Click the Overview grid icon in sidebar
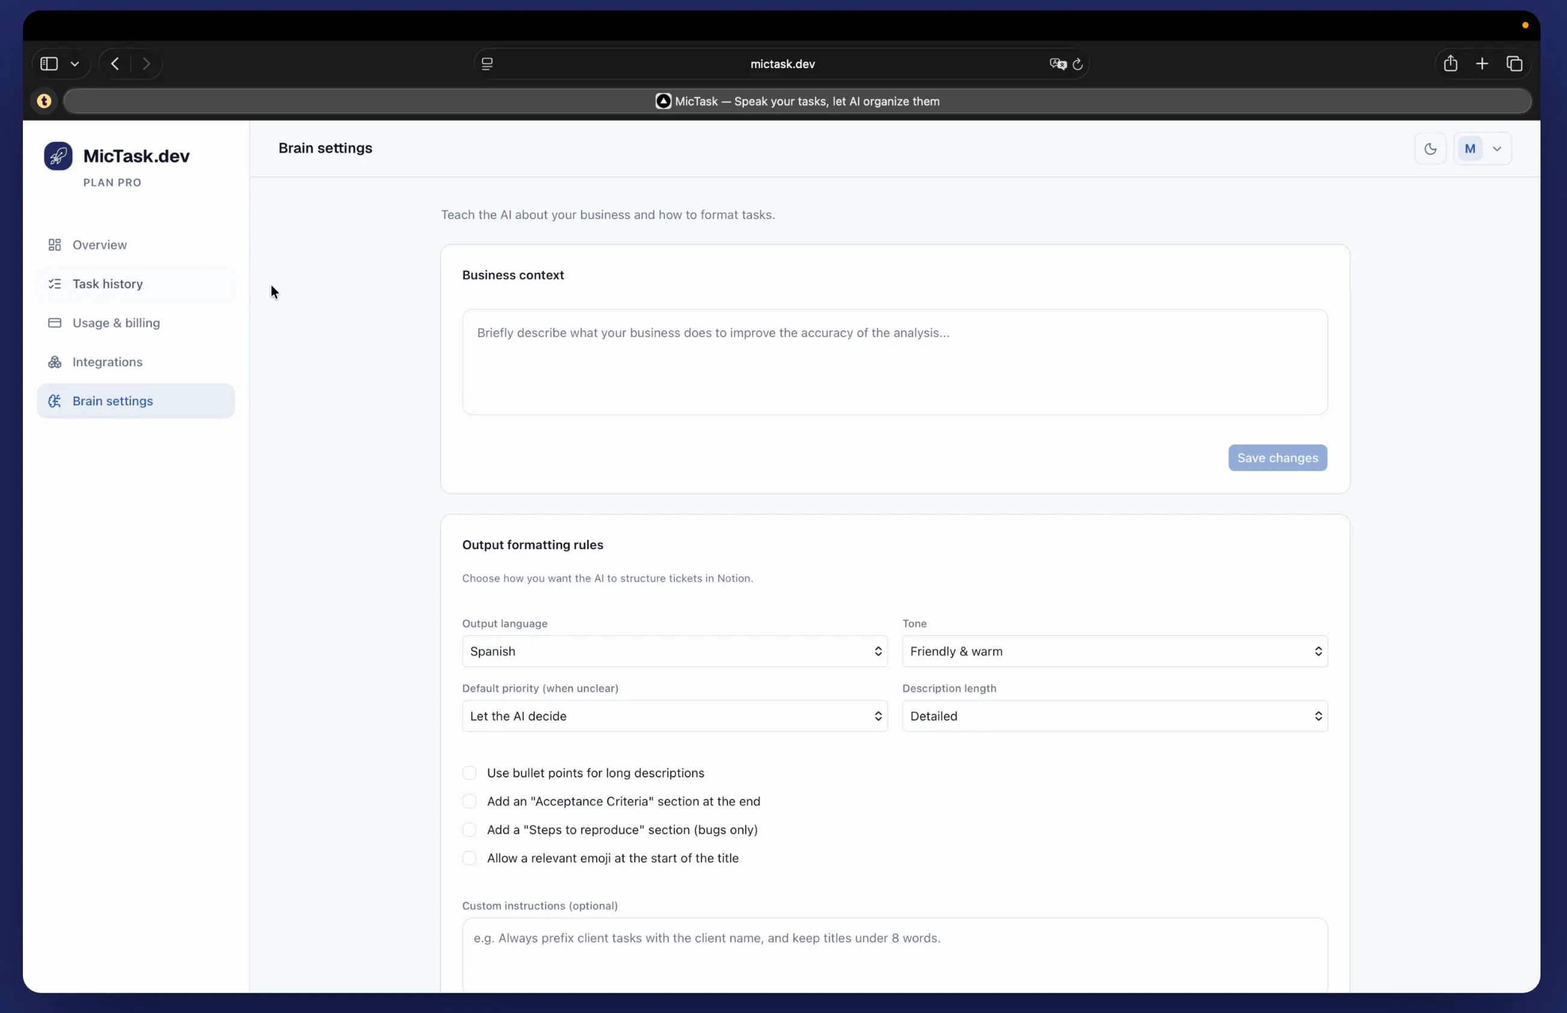Screen dimensions: 1567x1013 click(55, 245)
